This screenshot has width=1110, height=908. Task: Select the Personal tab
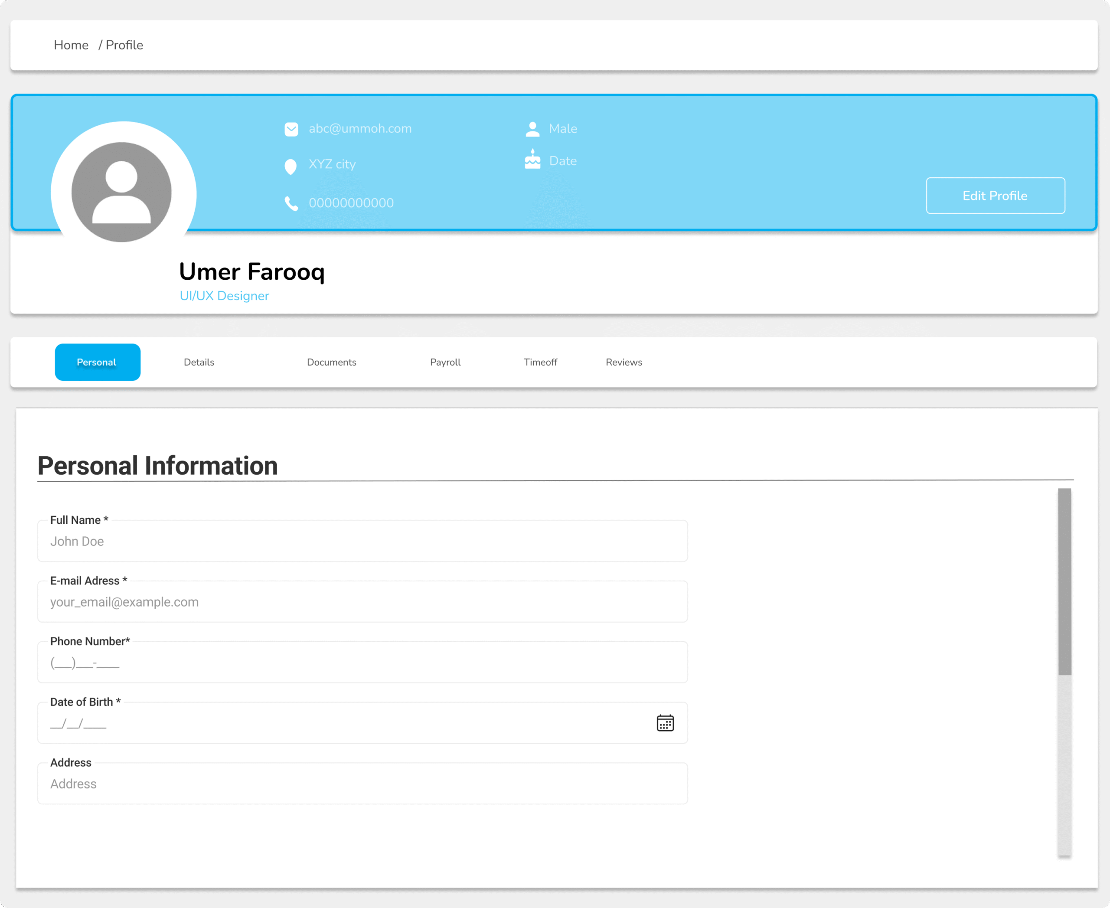pyautogui.click(x=97, y=362)
